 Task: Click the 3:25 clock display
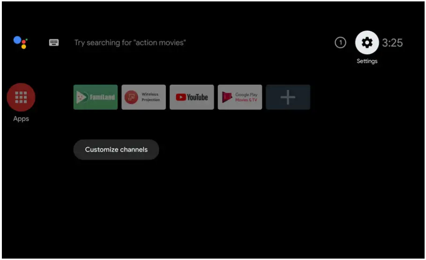pyautogui.click(x=392, y=43)
